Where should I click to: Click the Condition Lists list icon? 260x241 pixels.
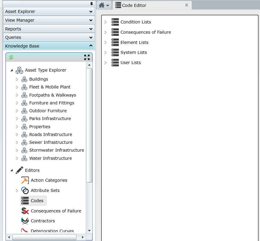(115, 22)
